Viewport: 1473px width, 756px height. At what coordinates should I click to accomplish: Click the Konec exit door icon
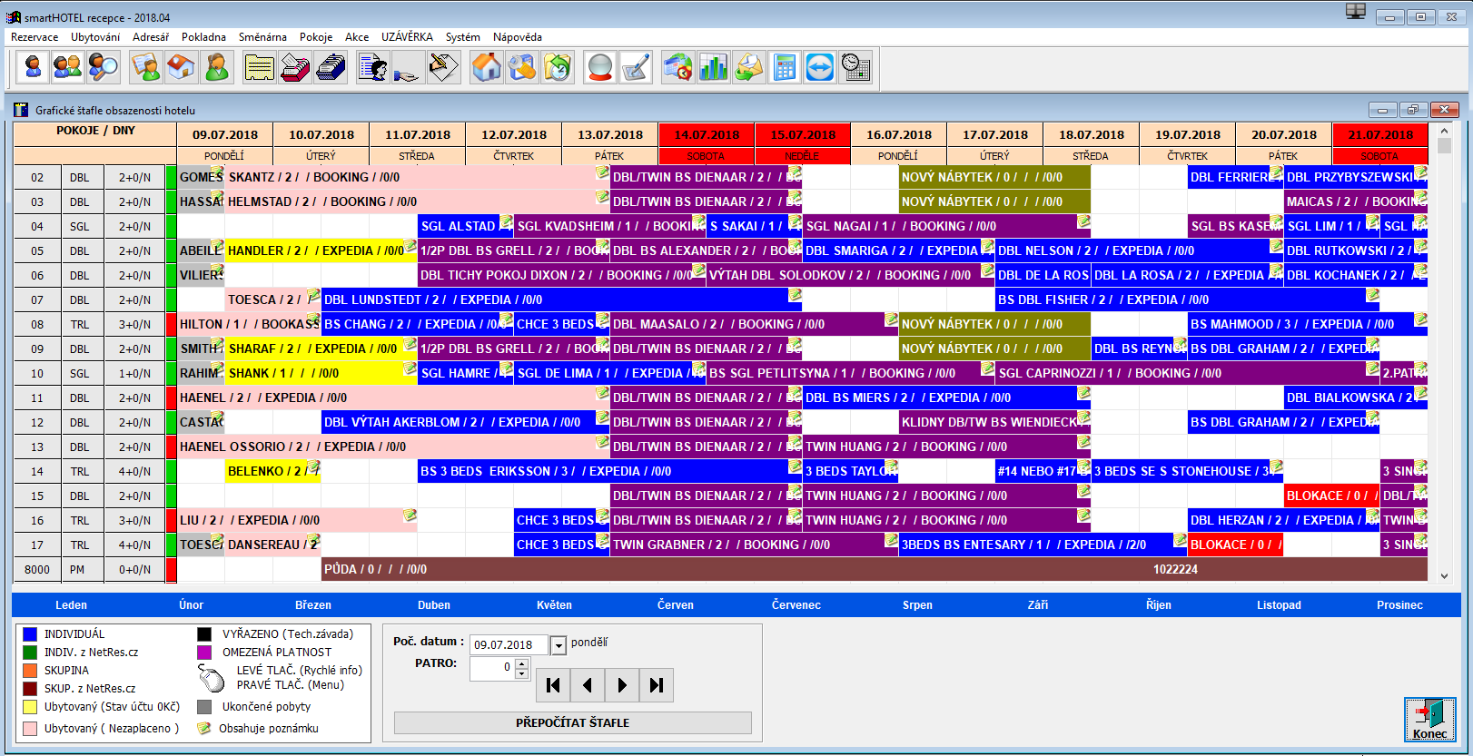pos(1429,720)
